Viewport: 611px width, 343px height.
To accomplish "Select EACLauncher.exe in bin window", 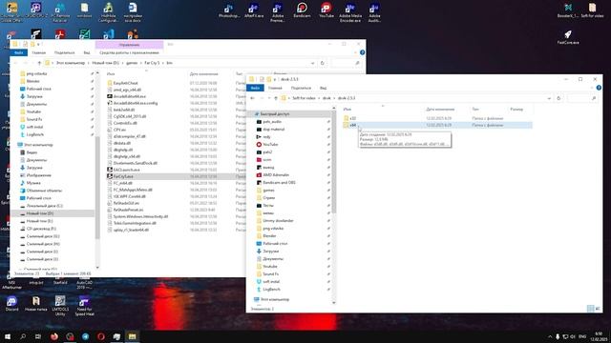I will click(x=123, y=170).
